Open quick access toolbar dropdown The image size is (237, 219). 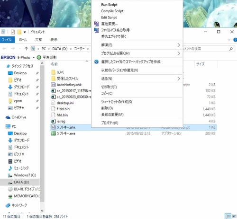click(x=25, y=32)
